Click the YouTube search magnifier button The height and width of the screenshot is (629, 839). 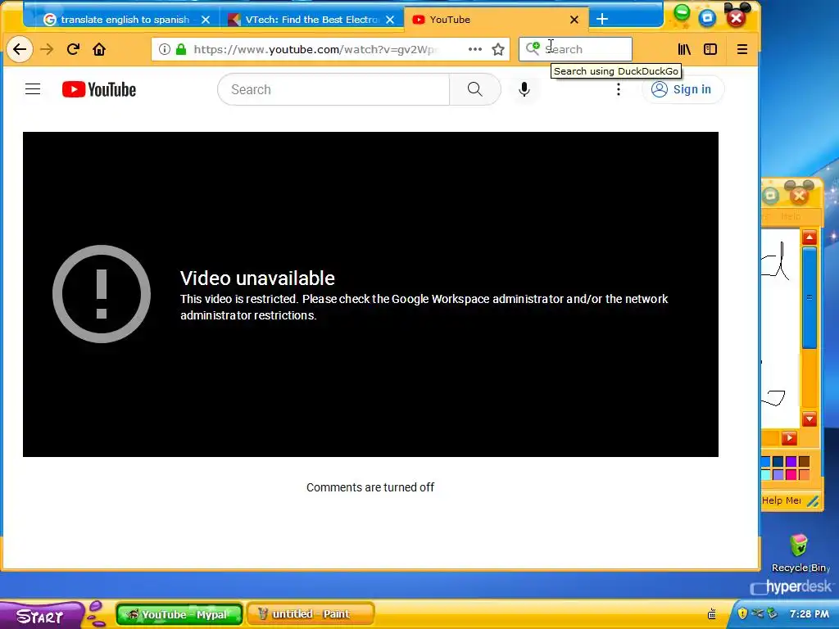click(474, 89)
